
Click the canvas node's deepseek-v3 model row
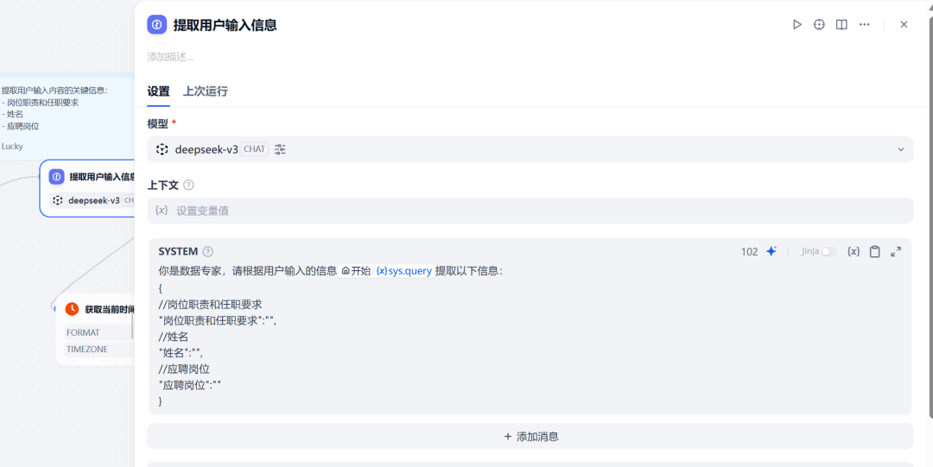(x=92, y=200)
